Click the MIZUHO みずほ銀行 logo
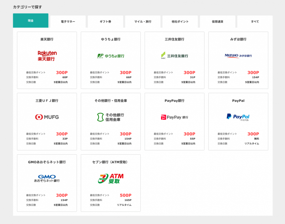The height and width of the screenshot is (224, 285). (238, 56)
